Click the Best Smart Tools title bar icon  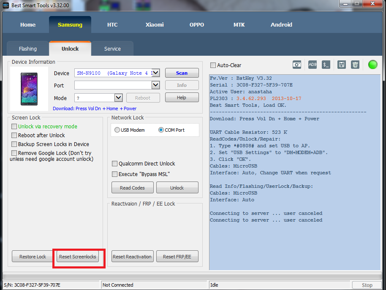[6, 5]
